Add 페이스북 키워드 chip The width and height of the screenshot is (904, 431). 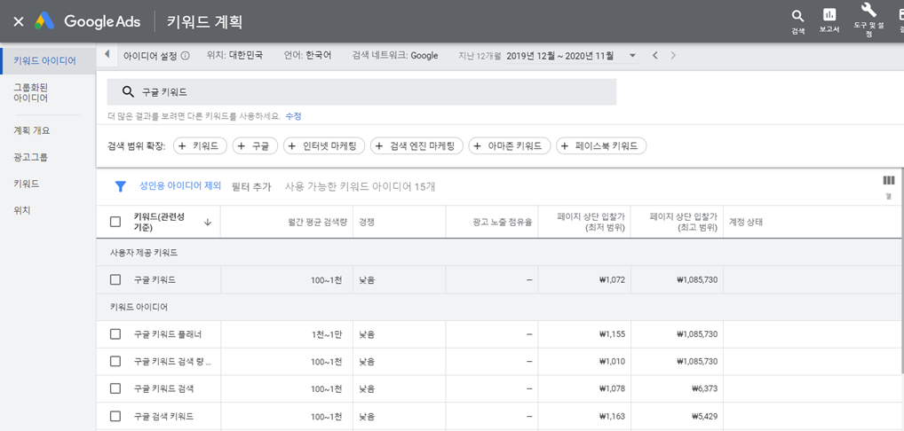click(601, 146)
